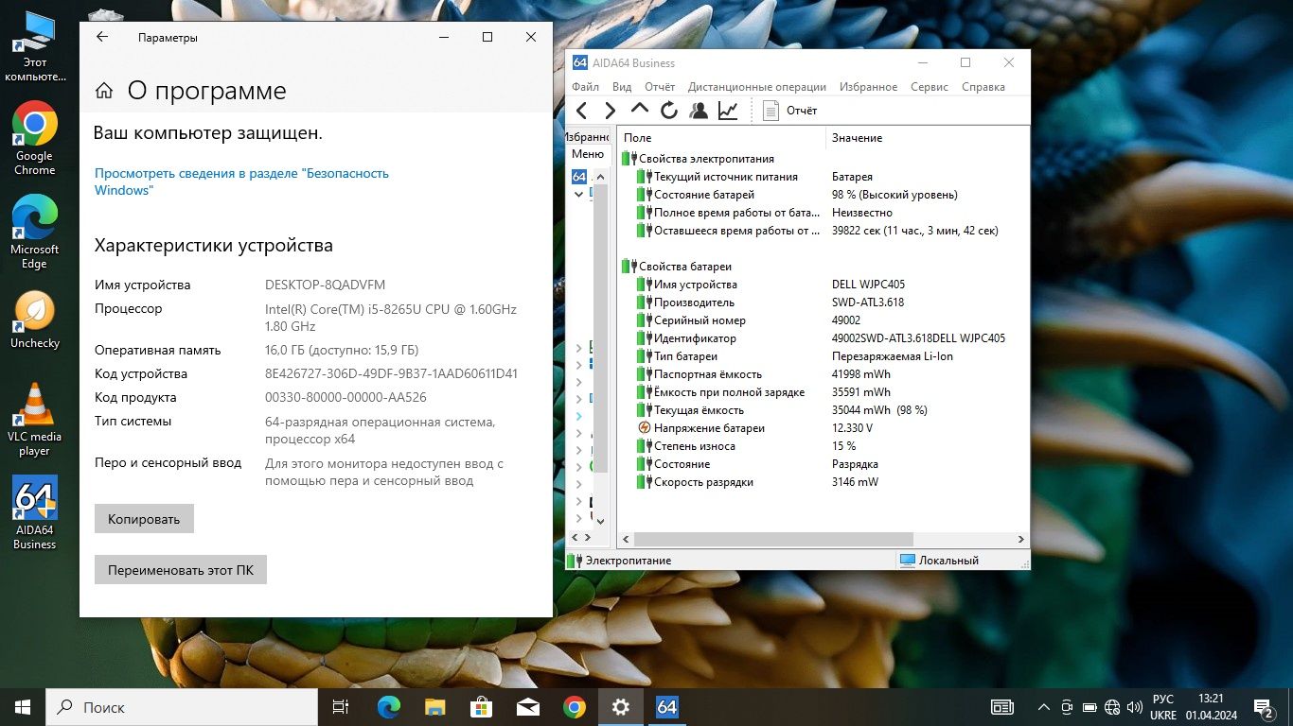
Task: Open AIDA64 Business desktop shortcut
Action: (x=35, y=512)
